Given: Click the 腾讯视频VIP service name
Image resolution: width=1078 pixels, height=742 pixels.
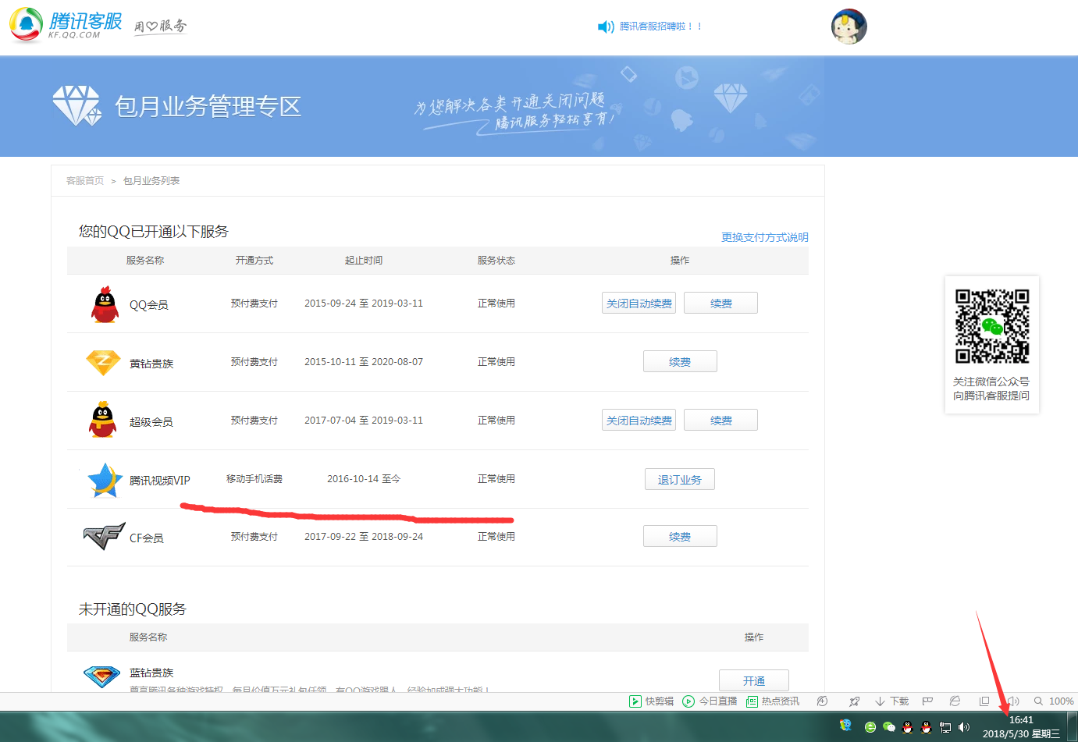Looking at the screenshot, I should coord(160,481).
